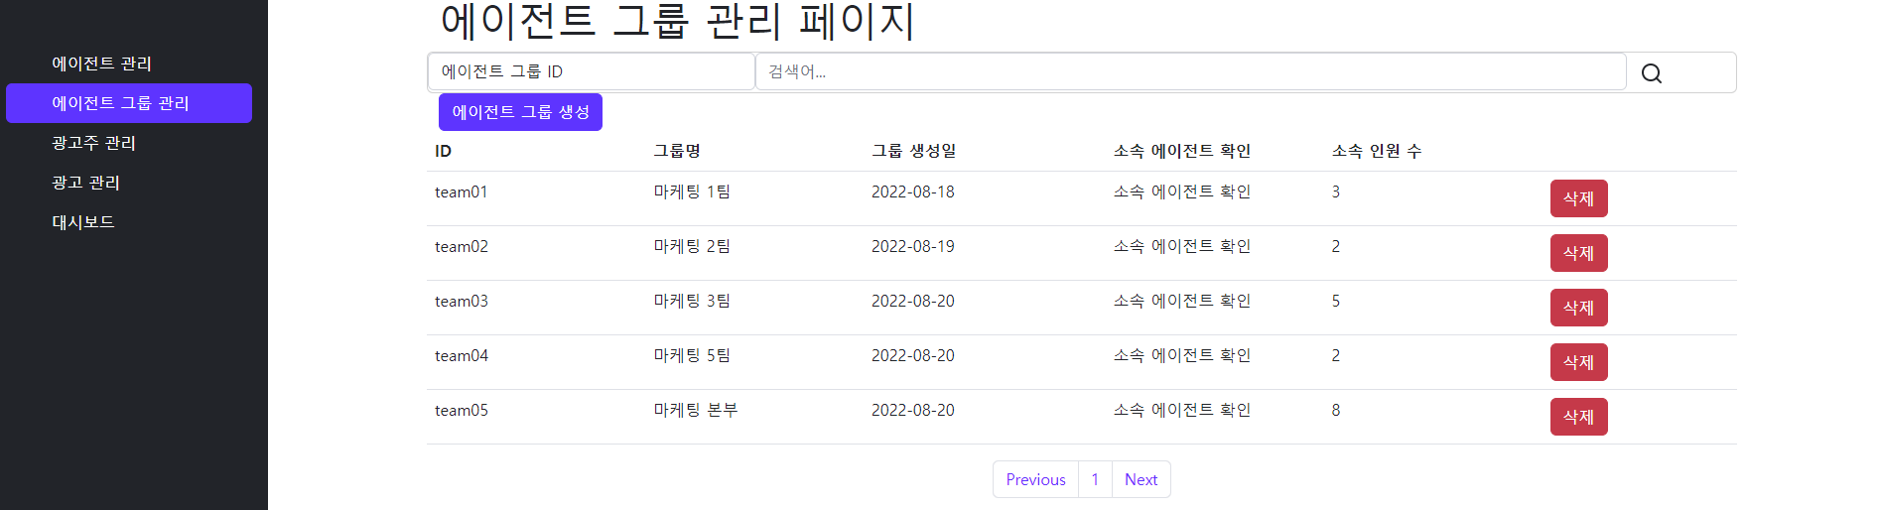Delete the team04 group with 삭제
1880x510 pixels.
point(1578,362)
